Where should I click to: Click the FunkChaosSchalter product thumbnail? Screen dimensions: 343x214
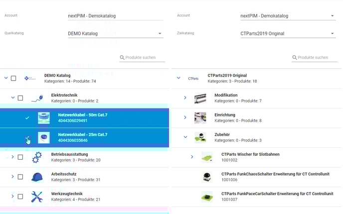207,177
